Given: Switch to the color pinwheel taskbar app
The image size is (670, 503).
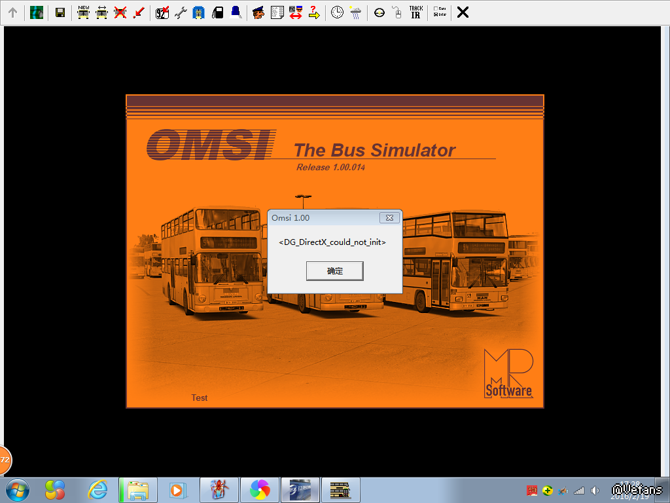Looking at the screenshot, I should pyautogui.click(x=260, y=490).
